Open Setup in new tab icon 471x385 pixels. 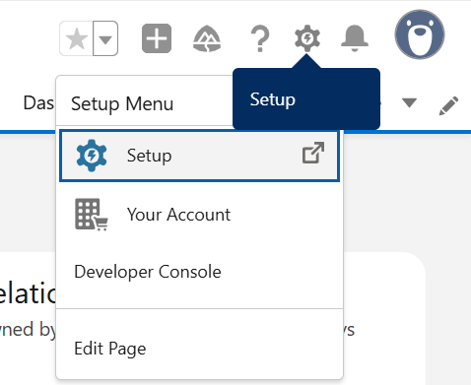(313, 153)
